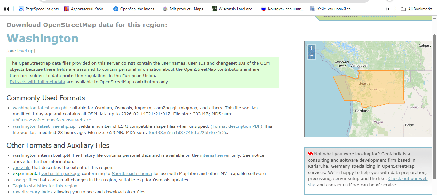Open the All Bookmarks folder
Screen dimensions: 437x195
tap(416, 9)
